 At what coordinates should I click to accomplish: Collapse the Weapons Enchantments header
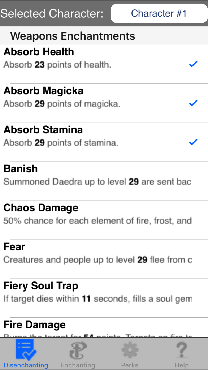point(72,36)
